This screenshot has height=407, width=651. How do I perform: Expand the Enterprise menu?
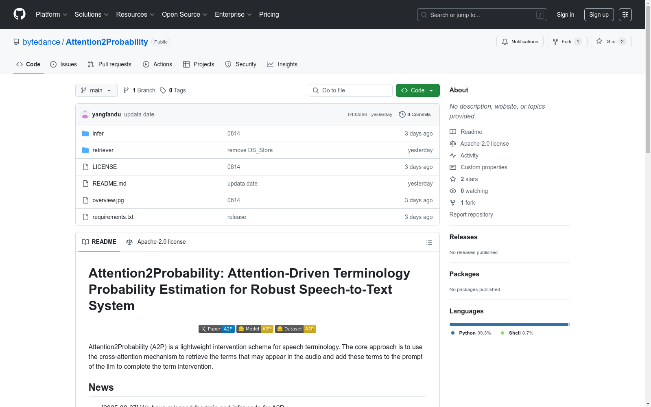pos(233,15)
